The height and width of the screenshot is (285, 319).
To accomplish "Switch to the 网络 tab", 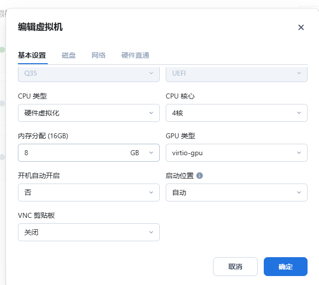I will [x=99, y=55].
